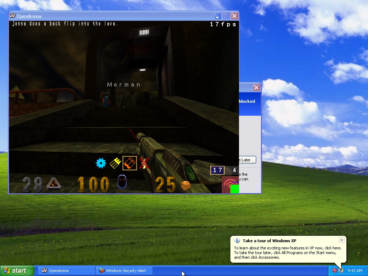
Task: Select the blue gauntlet saw weapon icon
Action: pyautogui.click(x=101, y=163)
